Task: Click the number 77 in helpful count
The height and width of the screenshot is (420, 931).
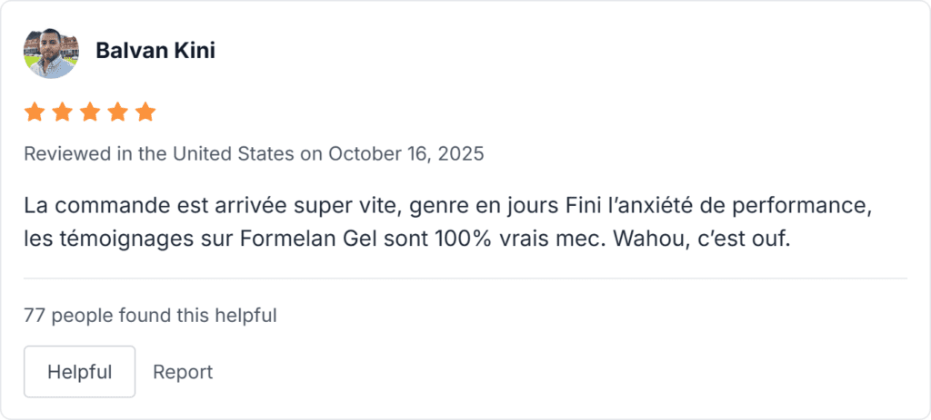Action: [34, 316]
